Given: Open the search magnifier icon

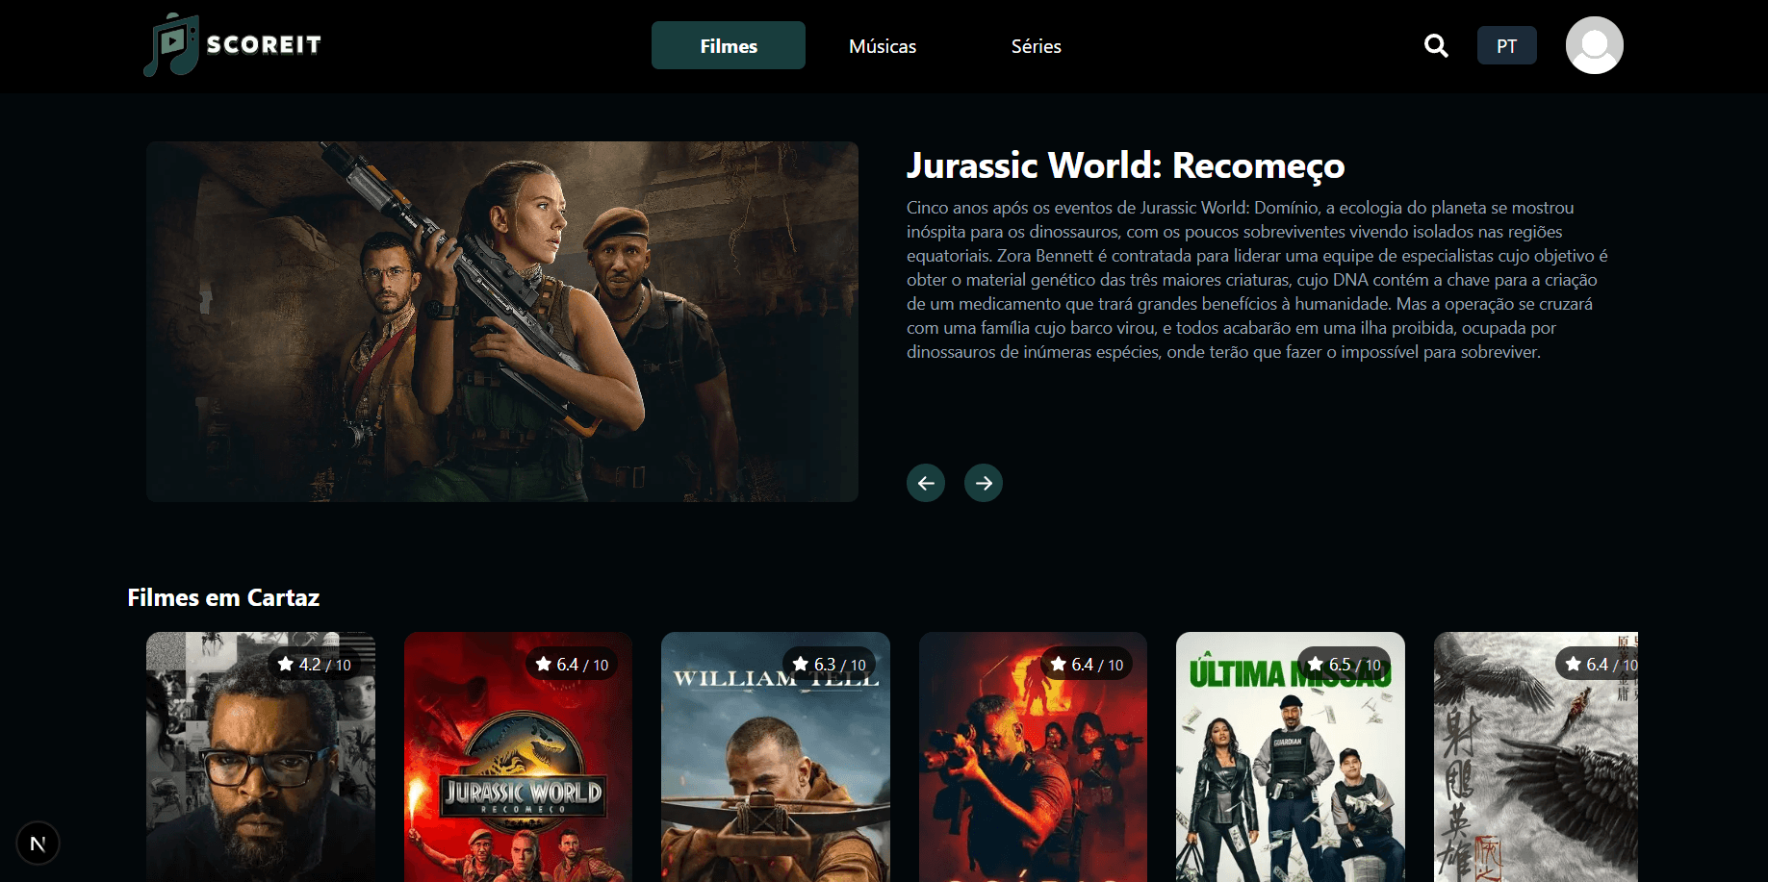Looking at the screenshot, I should coord(1436,45).
